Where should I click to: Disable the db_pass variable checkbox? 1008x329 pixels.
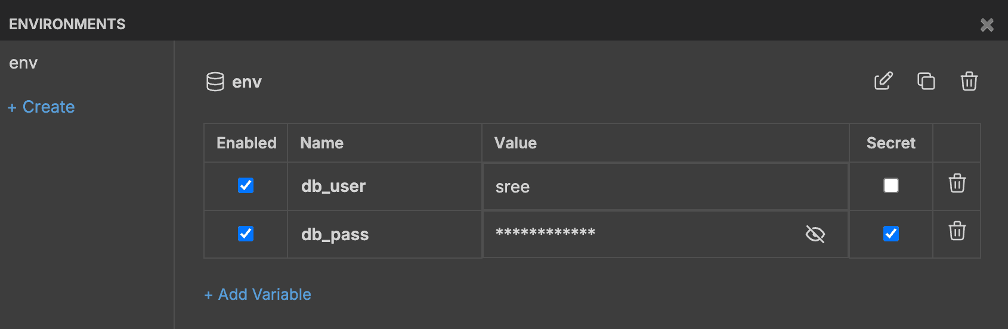click(x=246, y=234)
